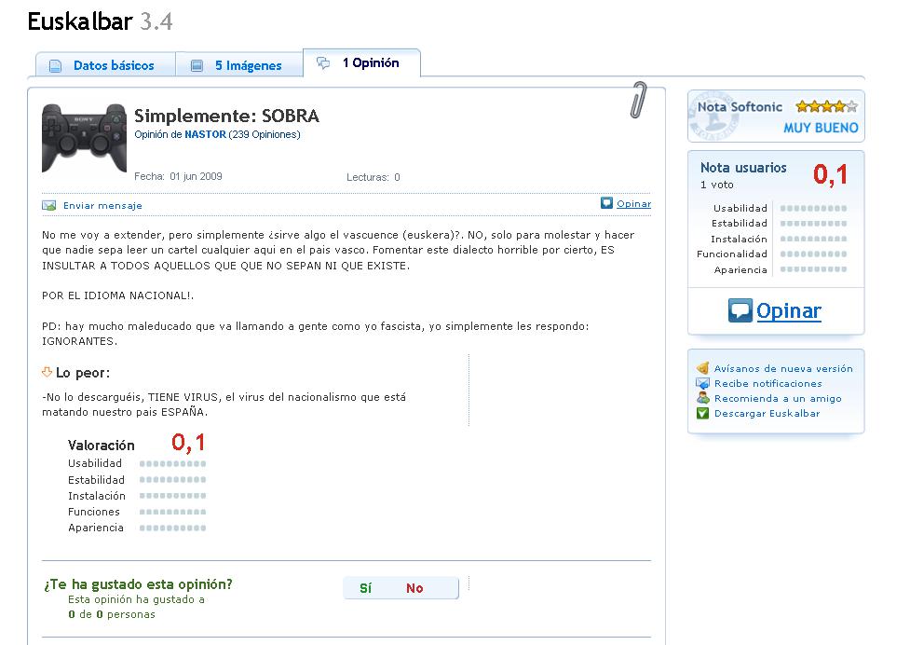The image size is (910, 645).
Task: Click the Lecturas: 0 counter
Action: 374,177
